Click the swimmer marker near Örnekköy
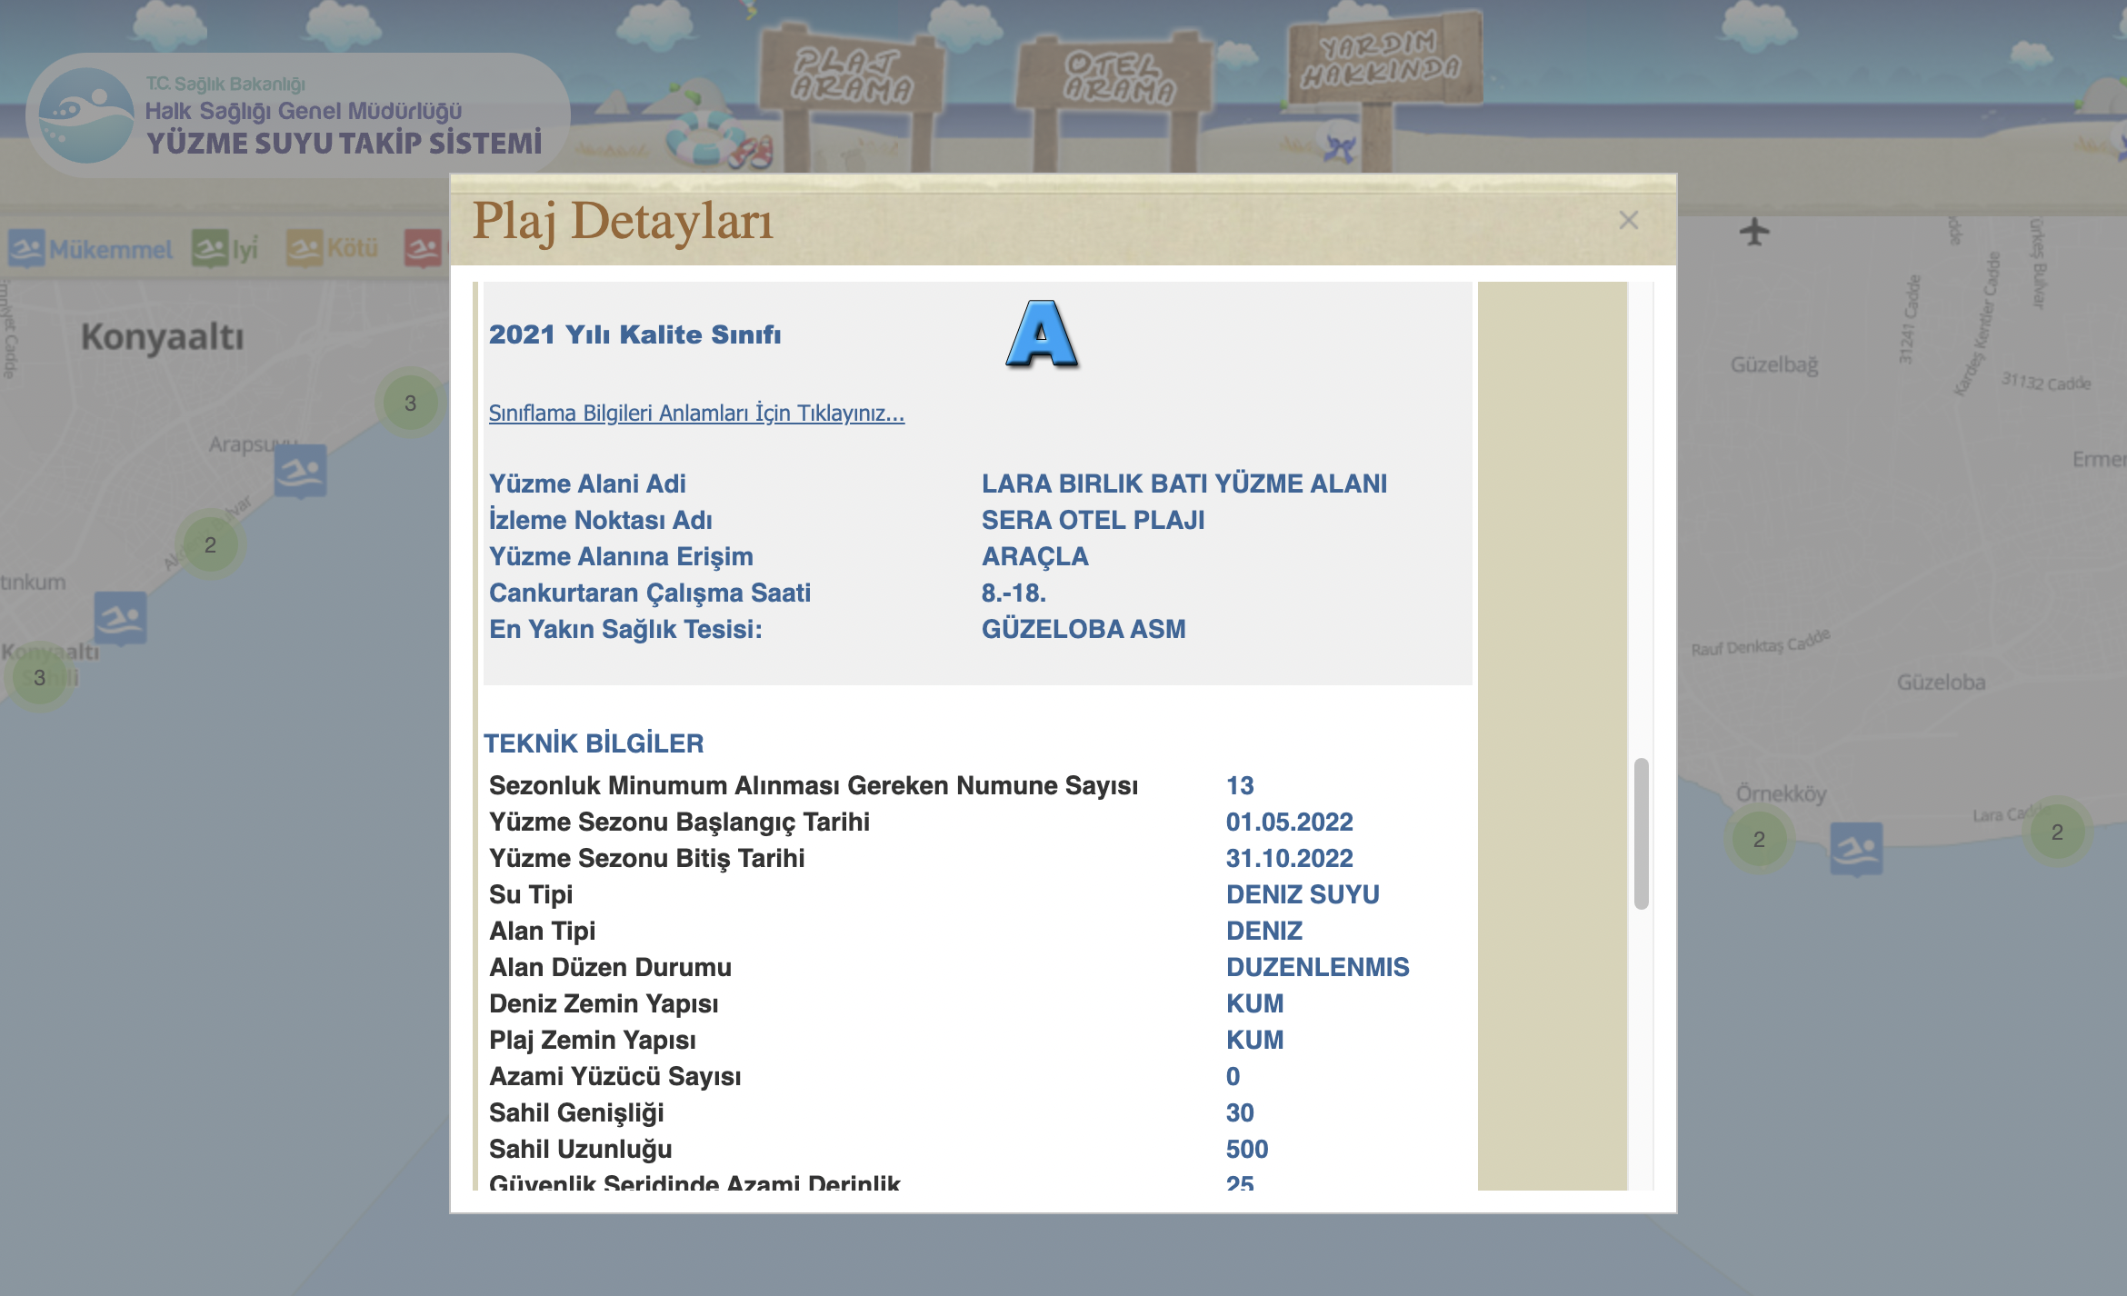Viewport: 2127px width, 1296px height. click(x=1855, y=848)
